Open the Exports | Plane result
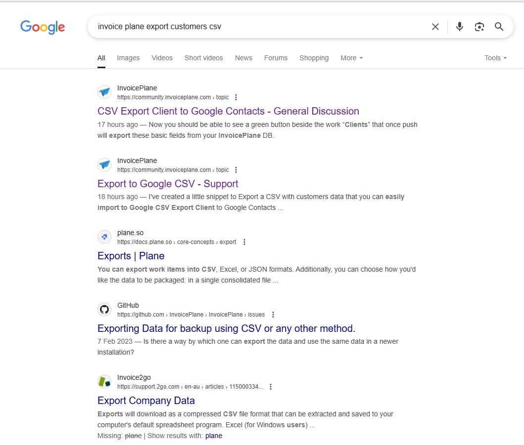Screen dimensions: 524x445 (131, 256)
